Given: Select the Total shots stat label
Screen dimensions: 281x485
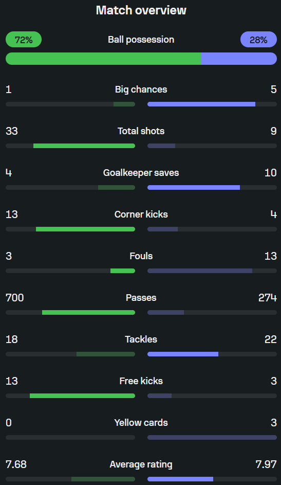Looking at the screenshot, I should coord(141,131).
